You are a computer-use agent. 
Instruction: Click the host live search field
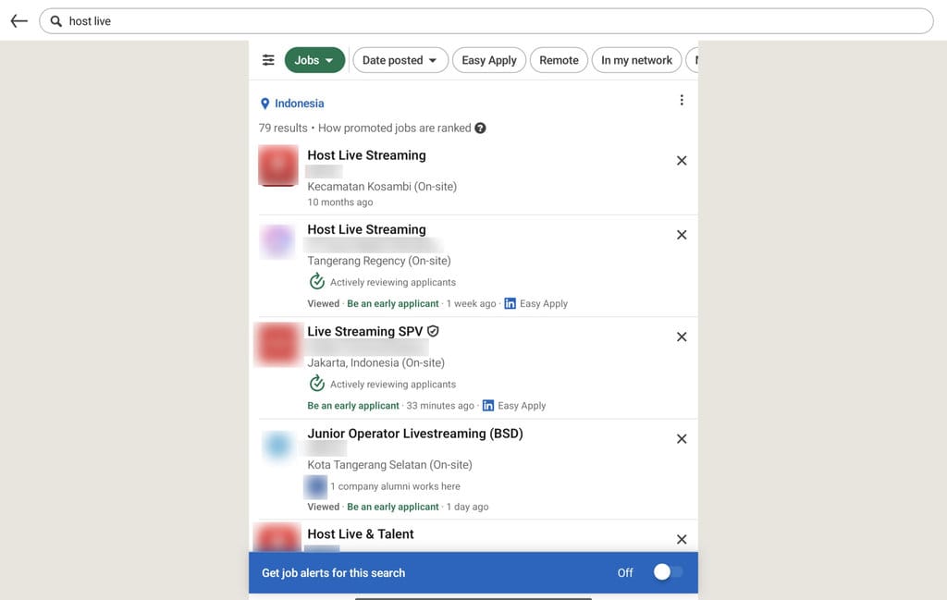point(486,21)
